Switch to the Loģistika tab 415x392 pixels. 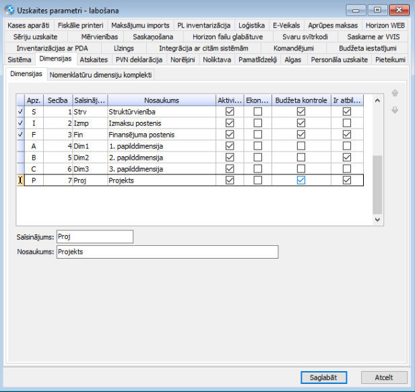251,26
